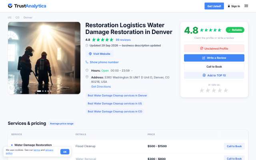
Task: Open the 99 reviews link
Action: (123, 40)
